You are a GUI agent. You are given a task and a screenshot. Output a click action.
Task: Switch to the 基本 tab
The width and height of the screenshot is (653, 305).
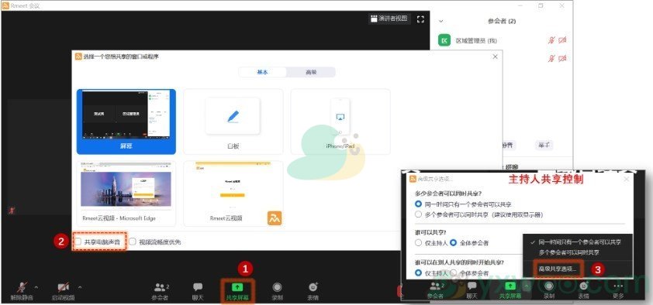pyautogui.click(x=262, y=72)
